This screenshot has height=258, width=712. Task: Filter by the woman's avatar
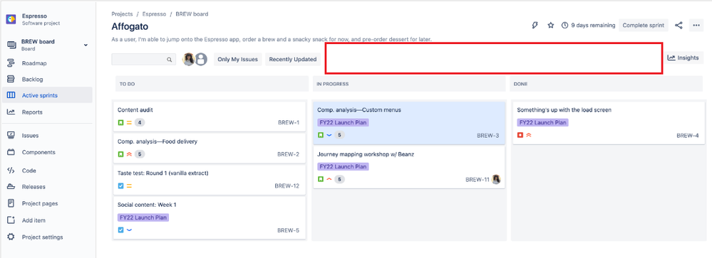(189, 59)
